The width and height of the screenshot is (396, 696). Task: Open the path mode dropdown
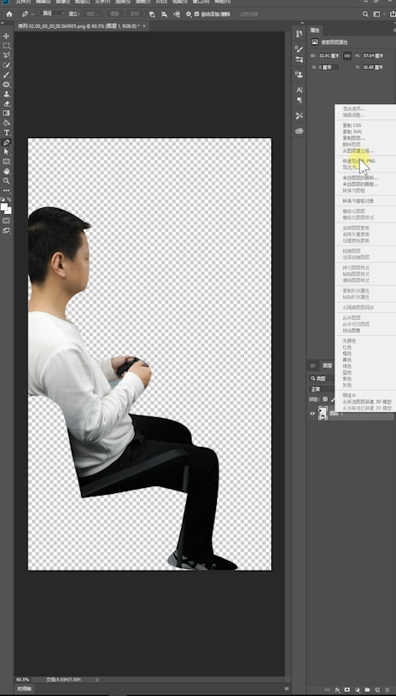[53, 14]
